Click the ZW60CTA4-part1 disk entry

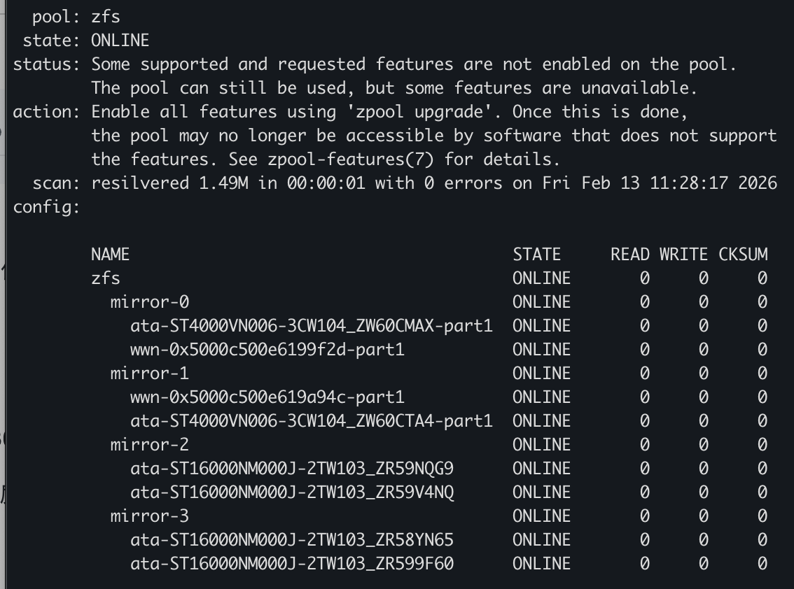point(311,421)
